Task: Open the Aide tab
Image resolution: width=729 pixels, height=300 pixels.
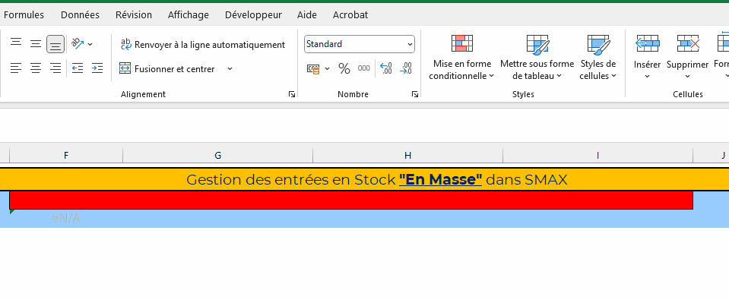Action: 307,15
